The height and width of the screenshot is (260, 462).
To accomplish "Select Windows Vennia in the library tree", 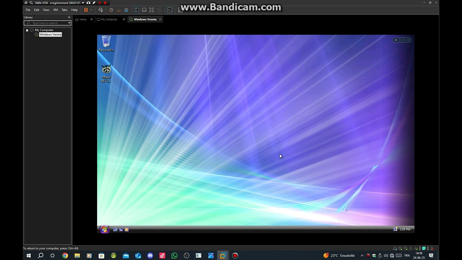I will click(x=50, y=35).
